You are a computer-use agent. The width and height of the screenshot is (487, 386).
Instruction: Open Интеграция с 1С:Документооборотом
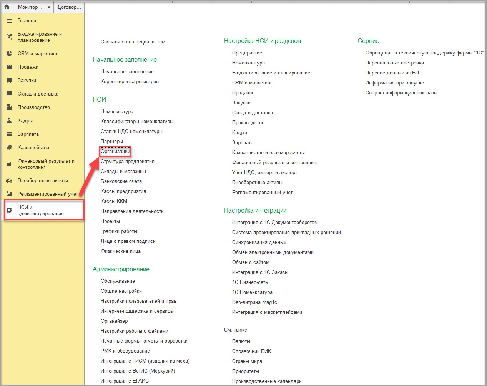pyautogui.click(x=275, y=222)
